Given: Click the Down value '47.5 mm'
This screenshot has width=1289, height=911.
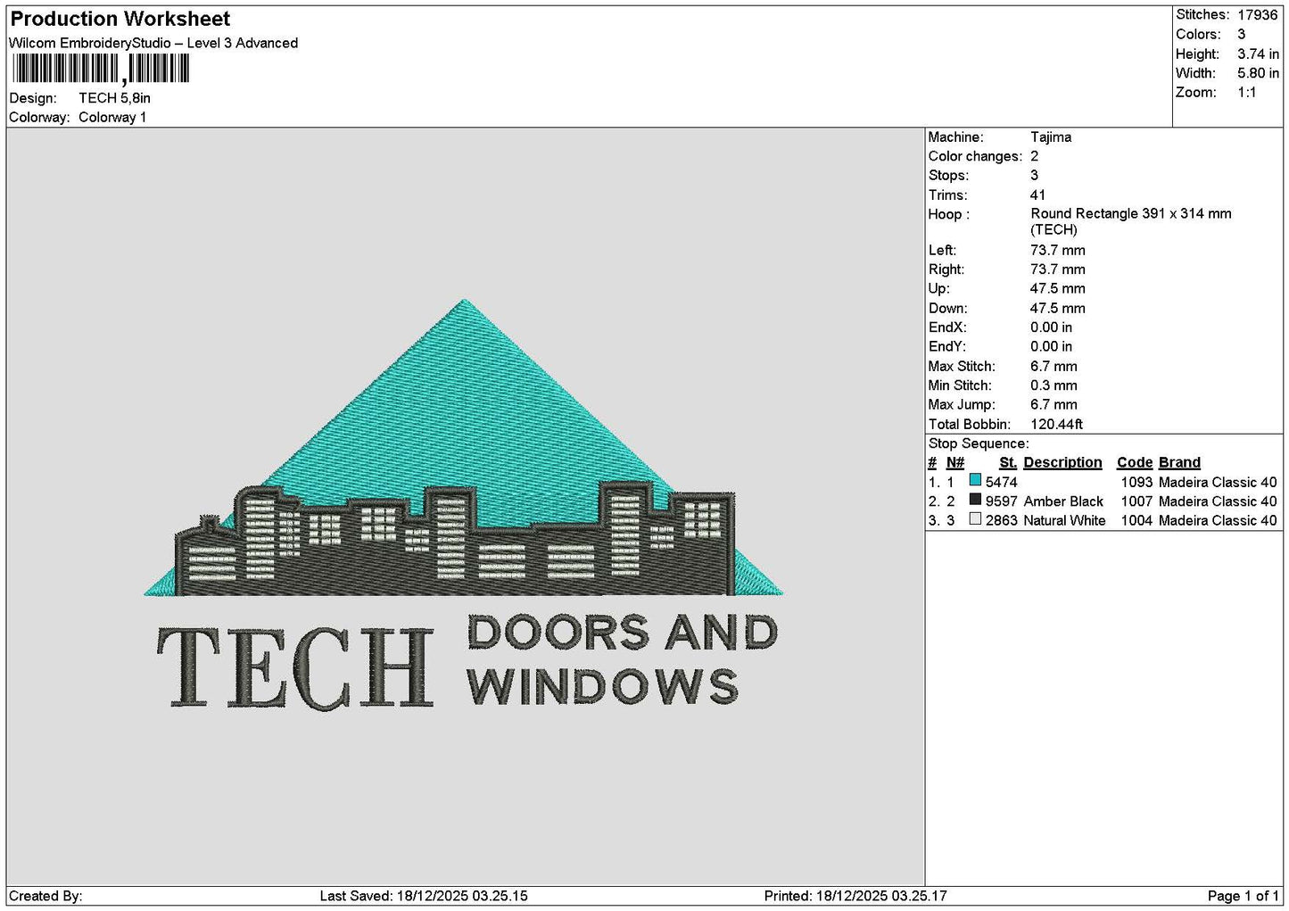Looking at the screenshot, I should click(1058, 309).
